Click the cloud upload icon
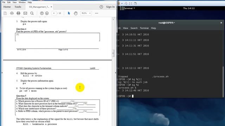The height and width of the screenshot is (126, 225). click(x=12, y=13)
